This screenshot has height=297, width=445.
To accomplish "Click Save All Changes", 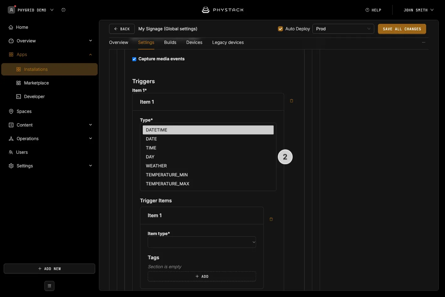I will point(402,29).
